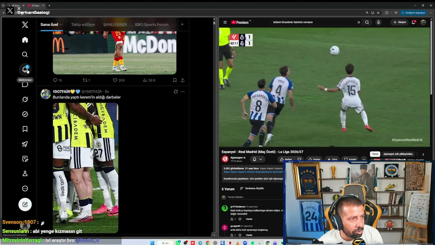Open the BBO Sports Forum tab
The image size is (435, 245).
point(152,24)
